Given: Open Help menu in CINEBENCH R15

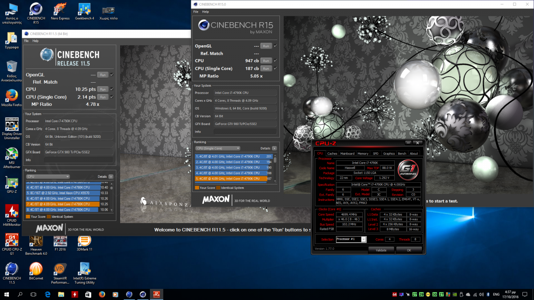Looking at the screenshot, I should pos(205,12).
